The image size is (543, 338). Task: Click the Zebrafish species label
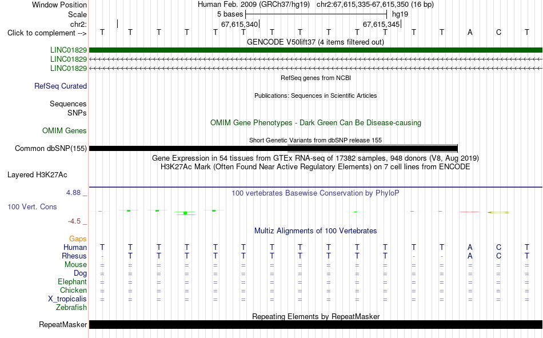(x=71, y=307)
